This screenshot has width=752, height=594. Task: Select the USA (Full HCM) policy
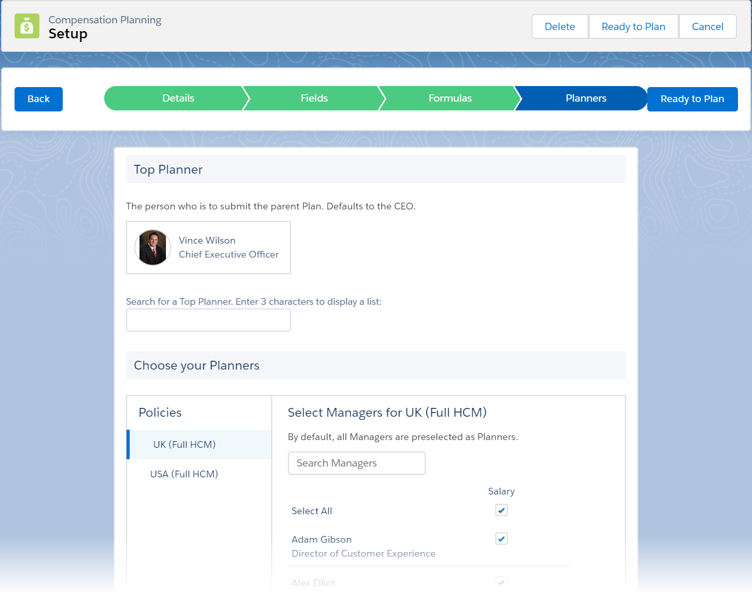[184, 474]
